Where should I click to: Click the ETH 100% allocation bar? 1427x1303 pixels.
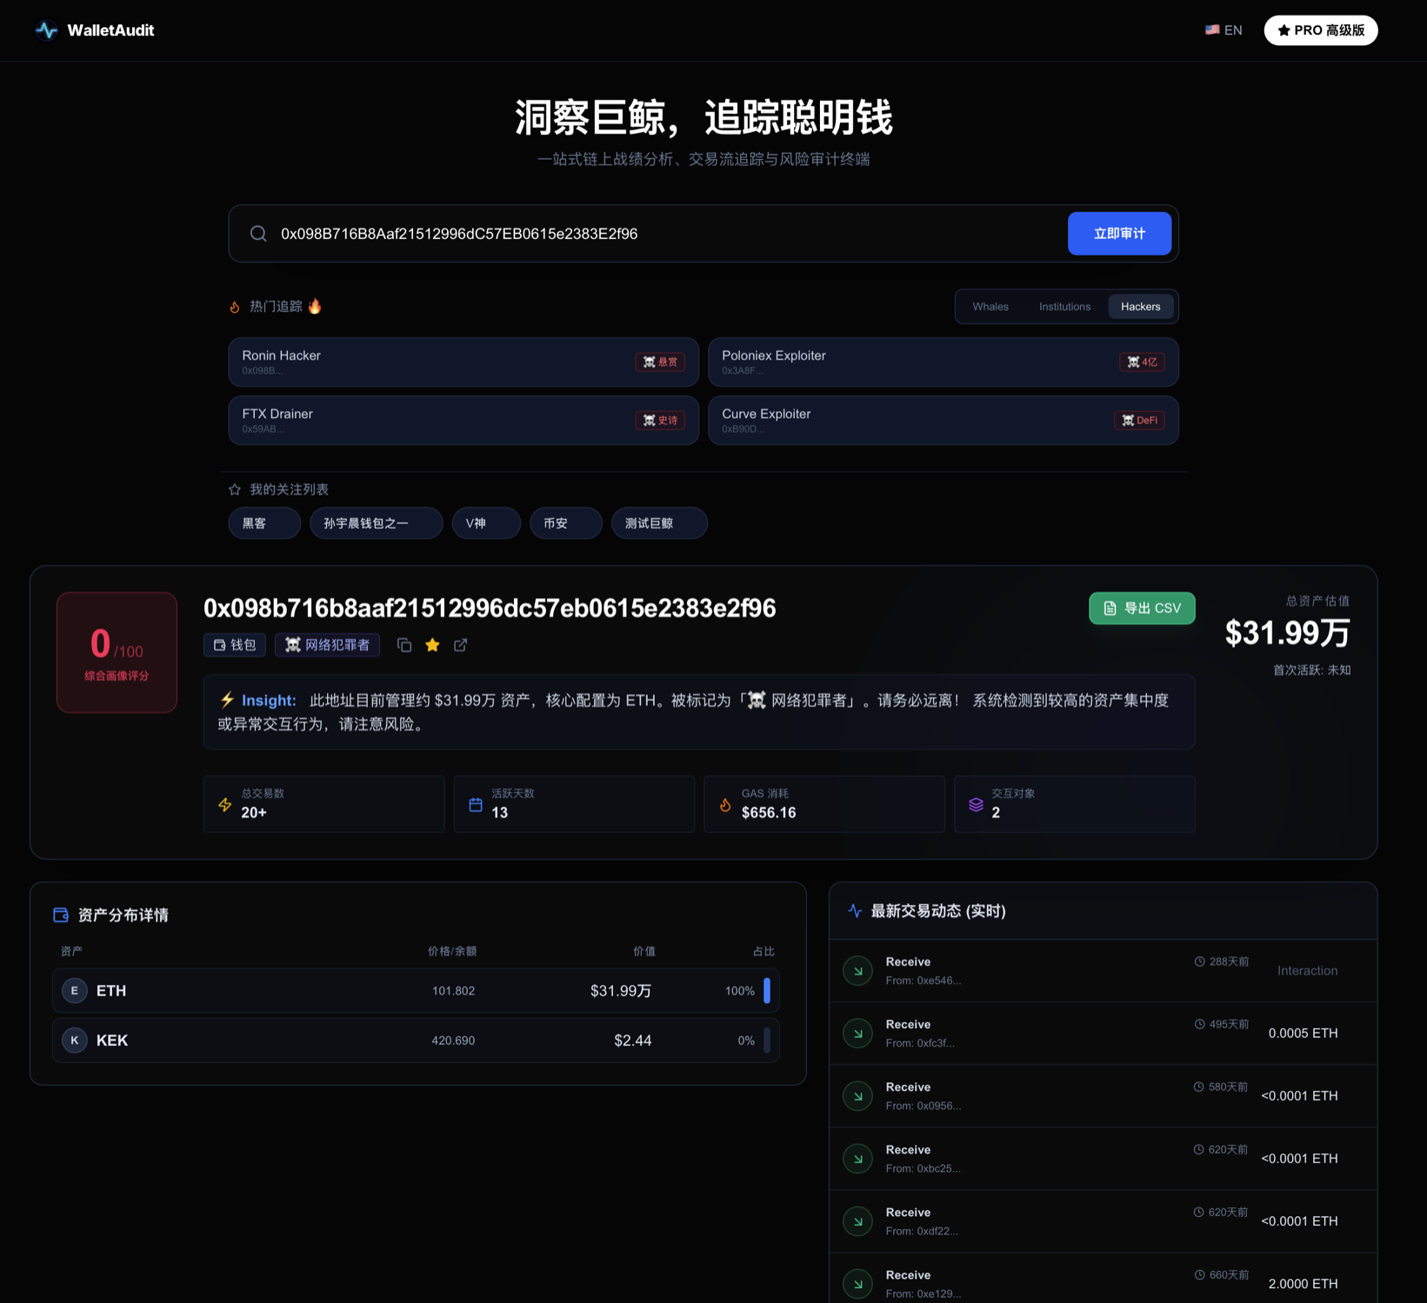pyautogui.click(x=767, y=991)
